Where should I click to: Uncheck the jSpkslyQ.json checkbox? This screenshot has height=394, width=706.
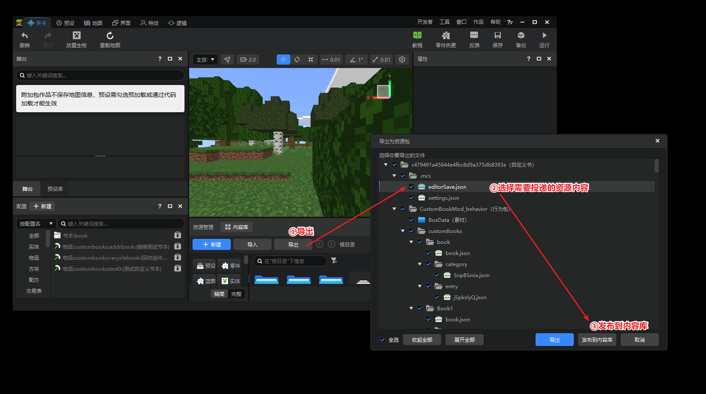click(437, 297)
